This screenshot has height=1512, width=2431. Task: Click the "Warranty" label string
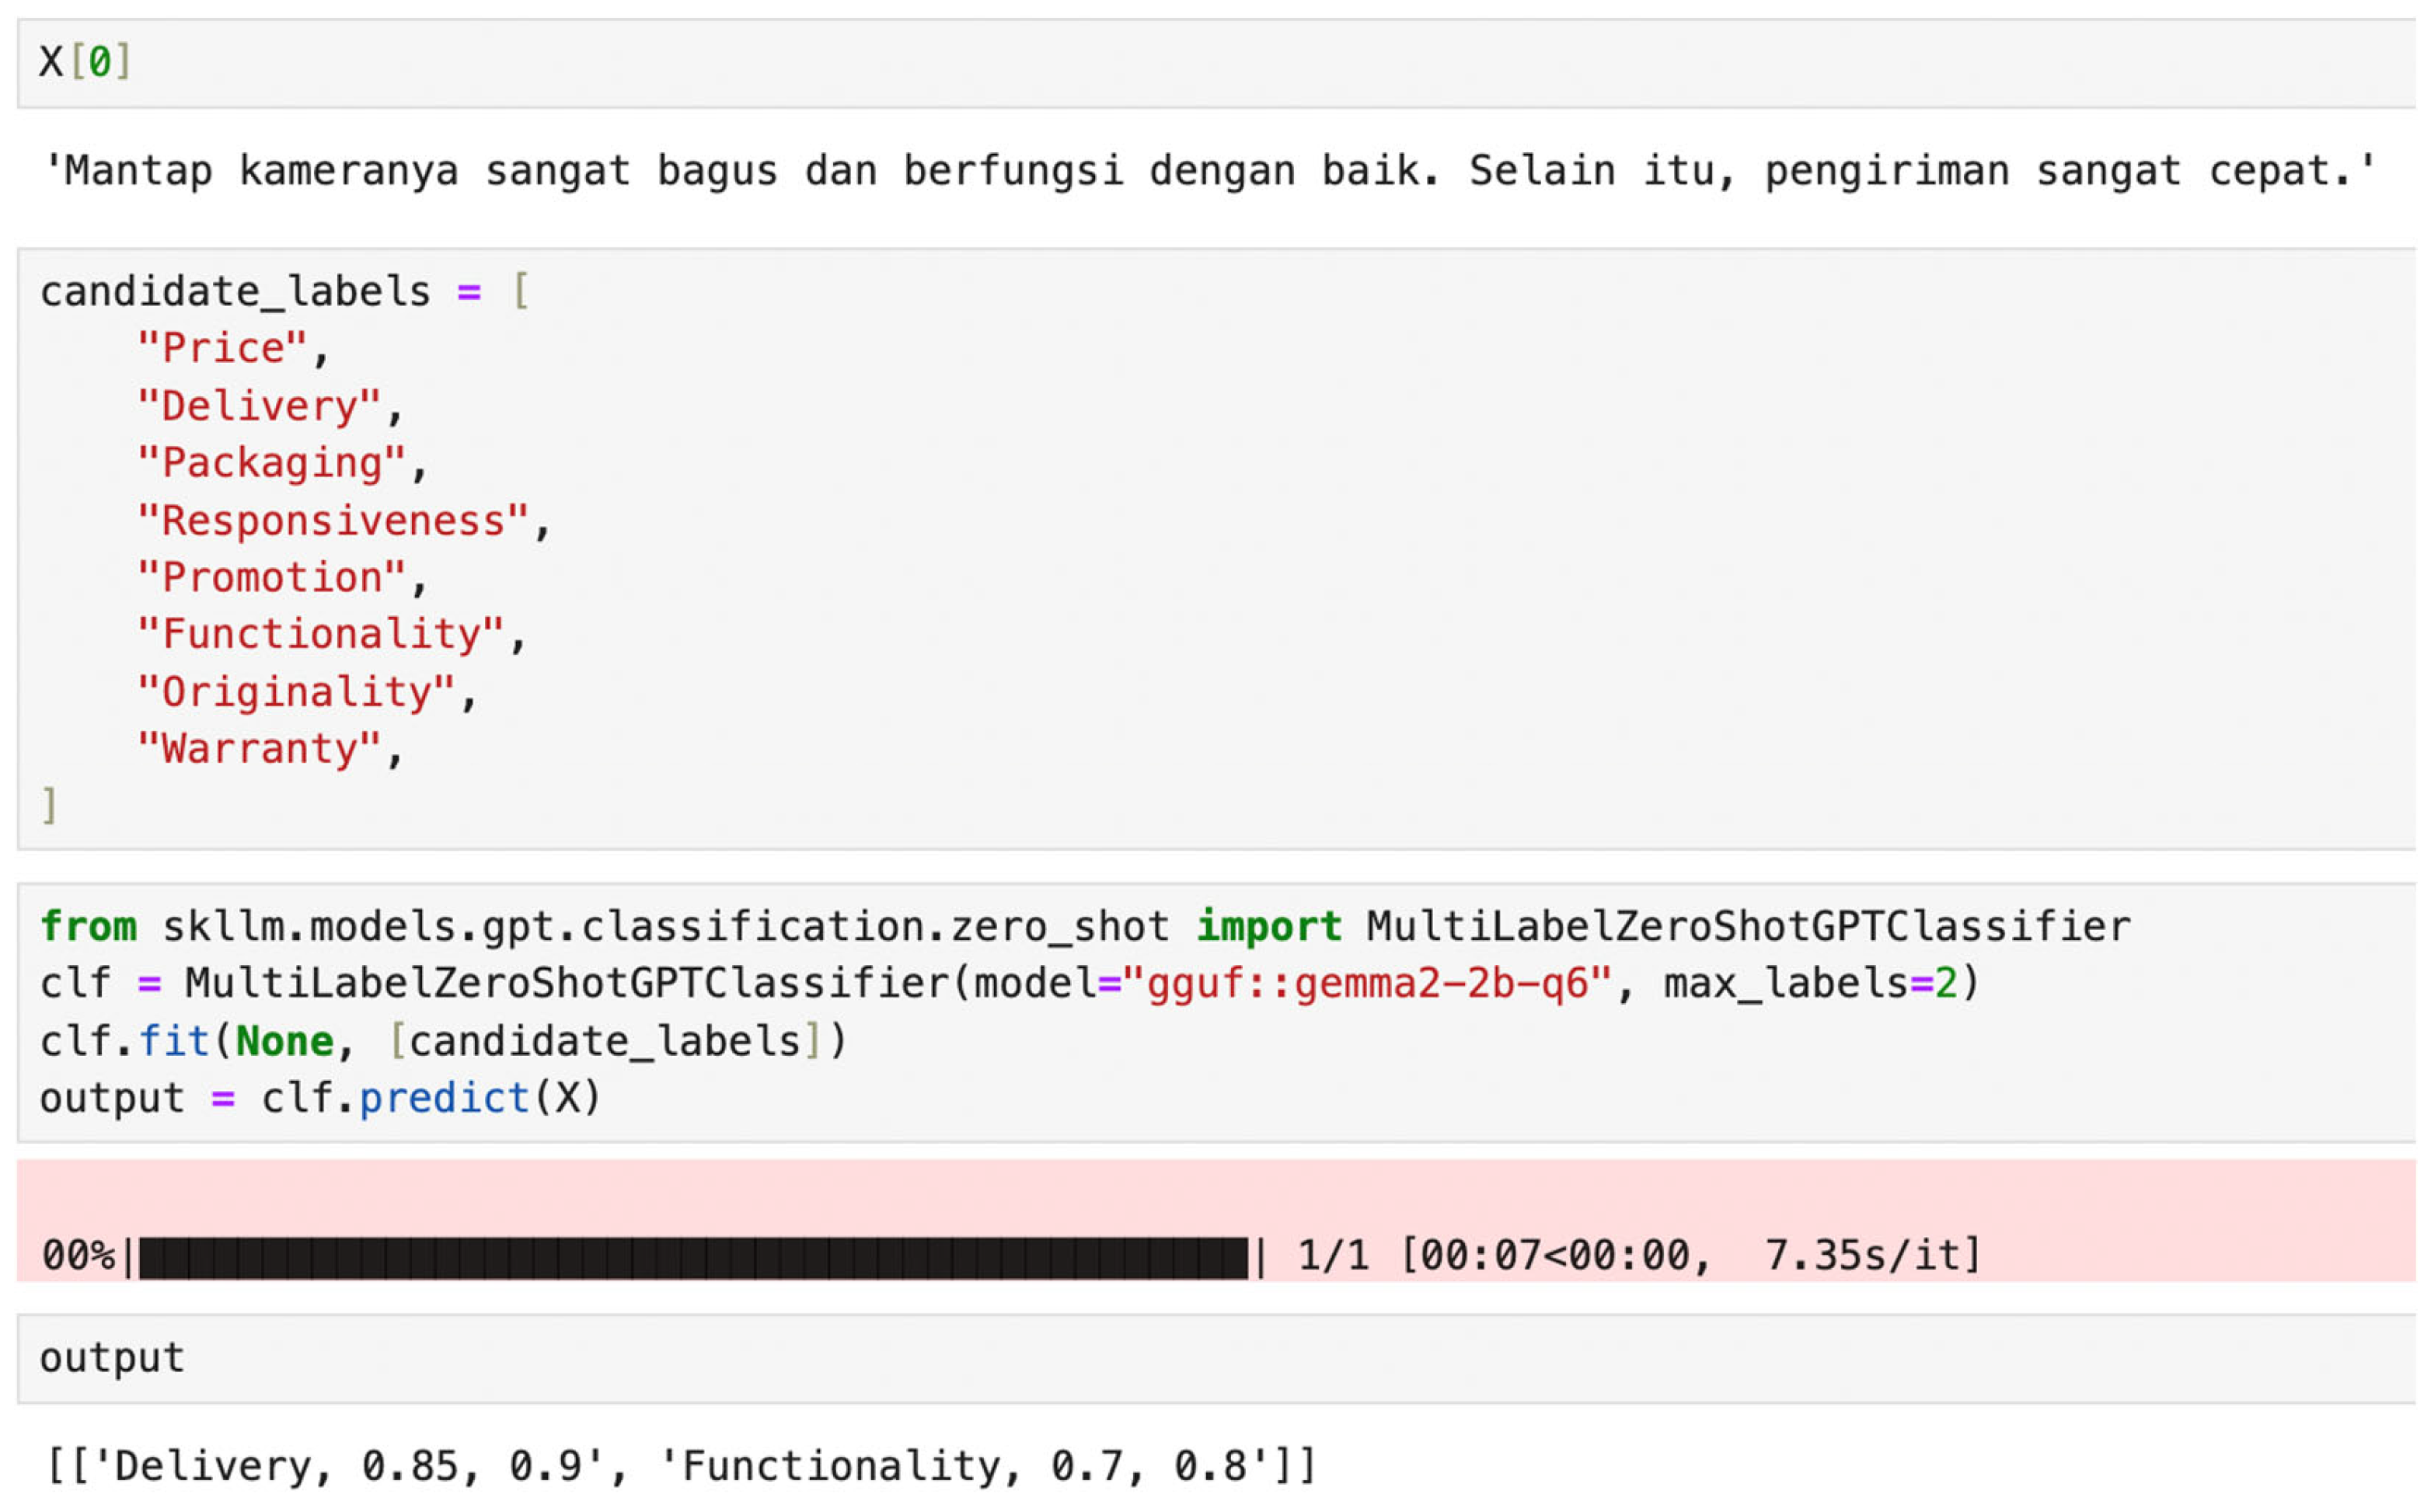pos(259,750)
